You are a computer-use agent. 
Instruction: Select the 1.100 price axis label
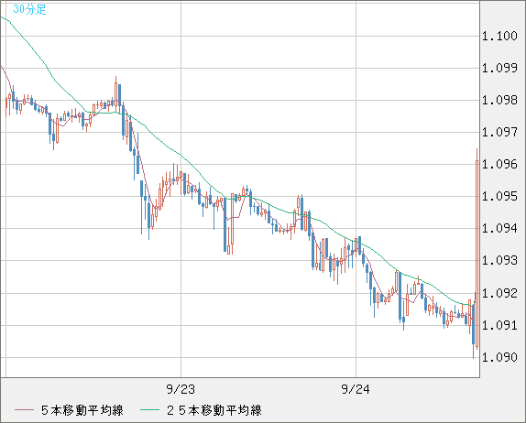499,36
